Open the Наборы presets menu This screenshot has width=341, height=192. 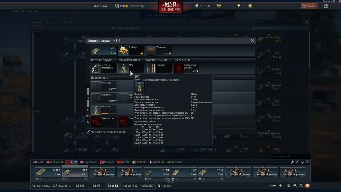pos(164,186)
